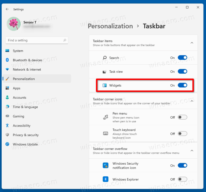
Task: Disable Windows Security notification icon toggle
Action: pos(182,165)
